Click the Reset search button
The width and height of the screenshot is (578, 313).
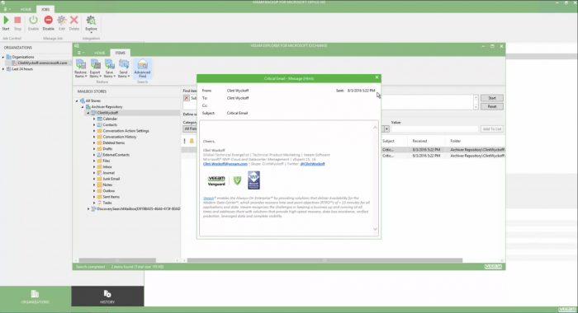(492, 106)
